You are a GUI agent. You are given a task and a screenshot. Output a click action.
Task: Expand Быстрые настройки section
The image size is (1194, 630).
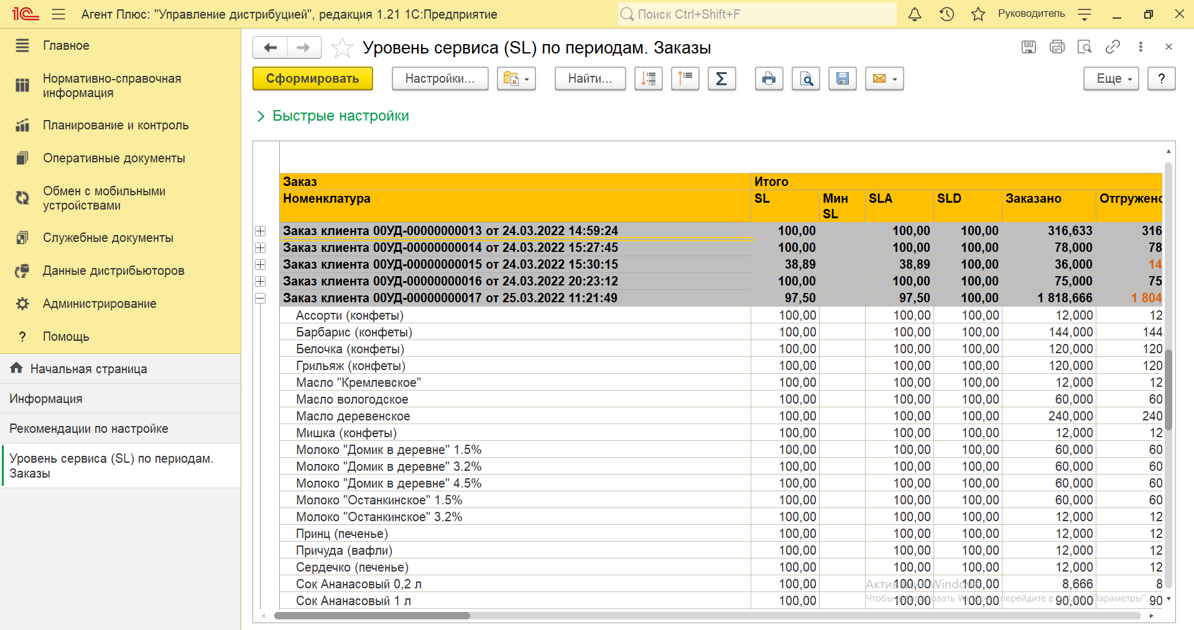(333, 116)
